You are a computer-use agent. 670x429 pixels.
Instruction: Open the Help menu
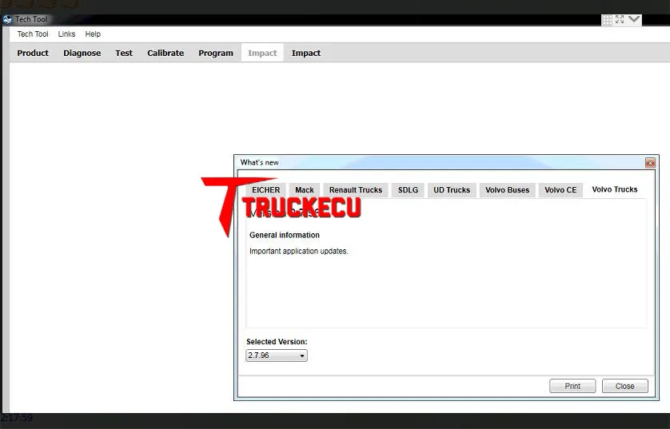click(93, 34)
